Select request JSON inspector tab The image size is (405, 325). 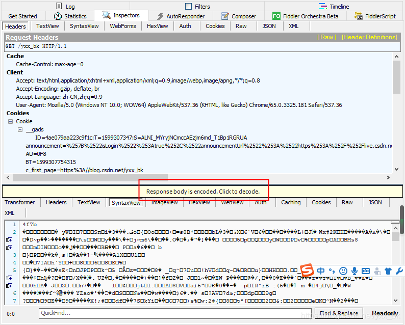pos(269,26)
